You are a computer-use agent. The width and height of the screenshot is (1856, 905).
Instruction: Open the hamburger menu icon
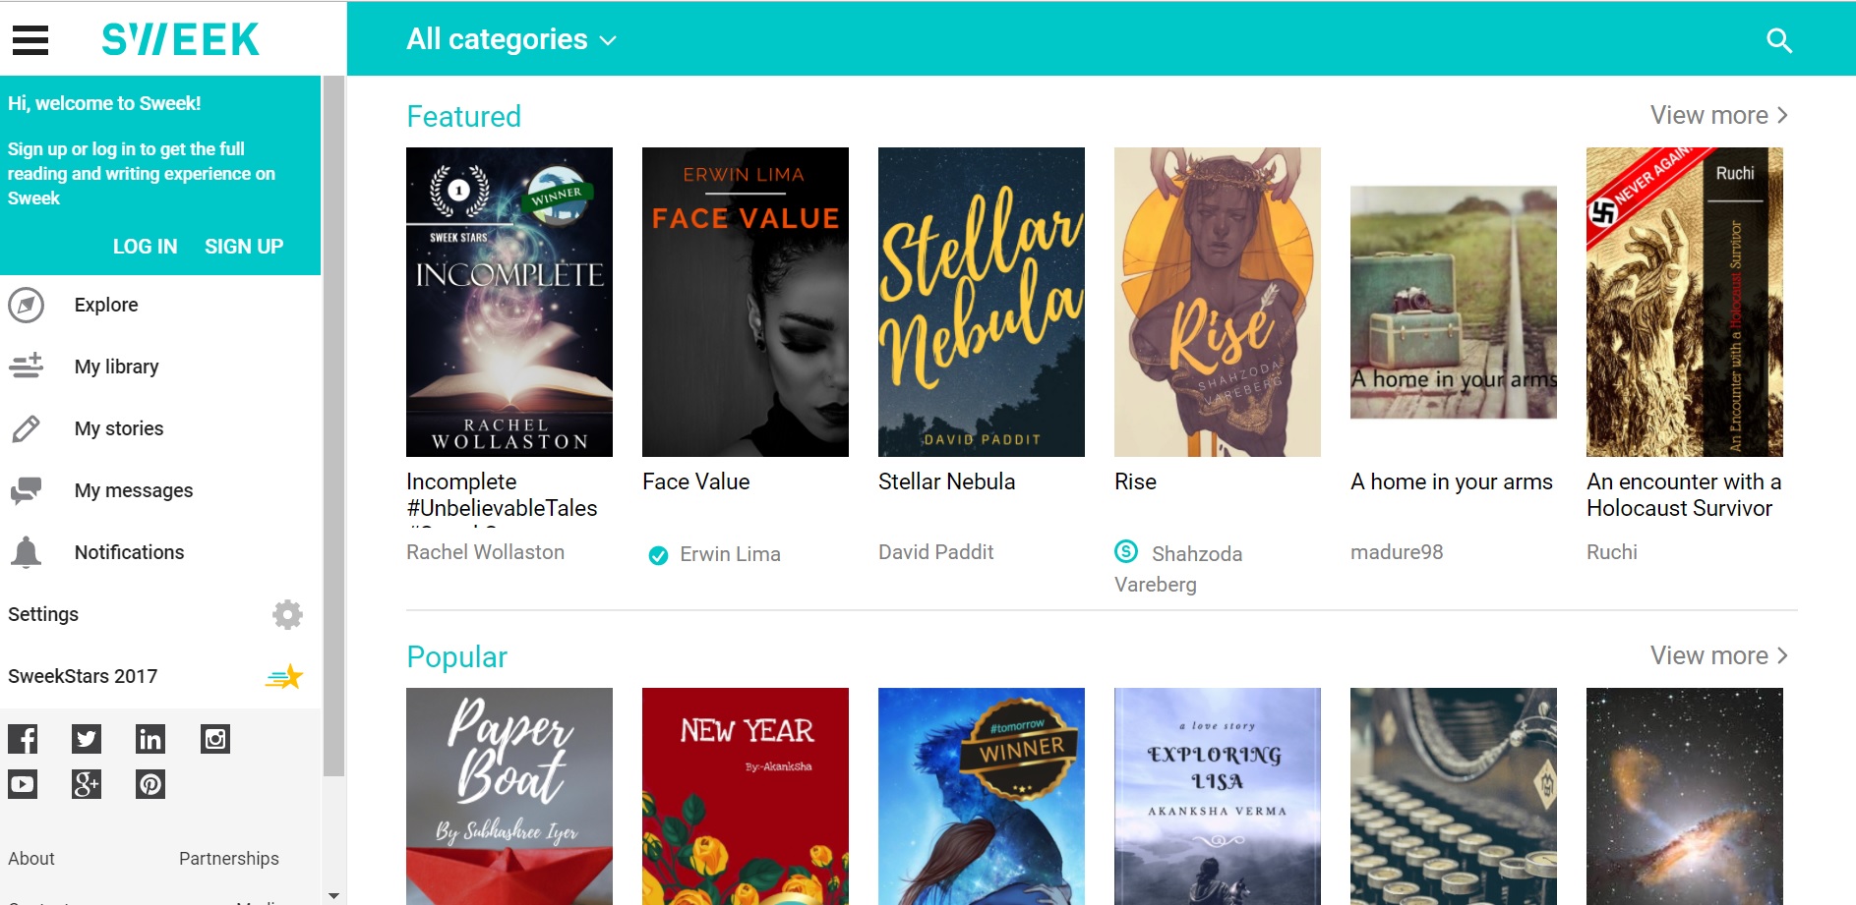pyautogui.click(x=30, y=39)
